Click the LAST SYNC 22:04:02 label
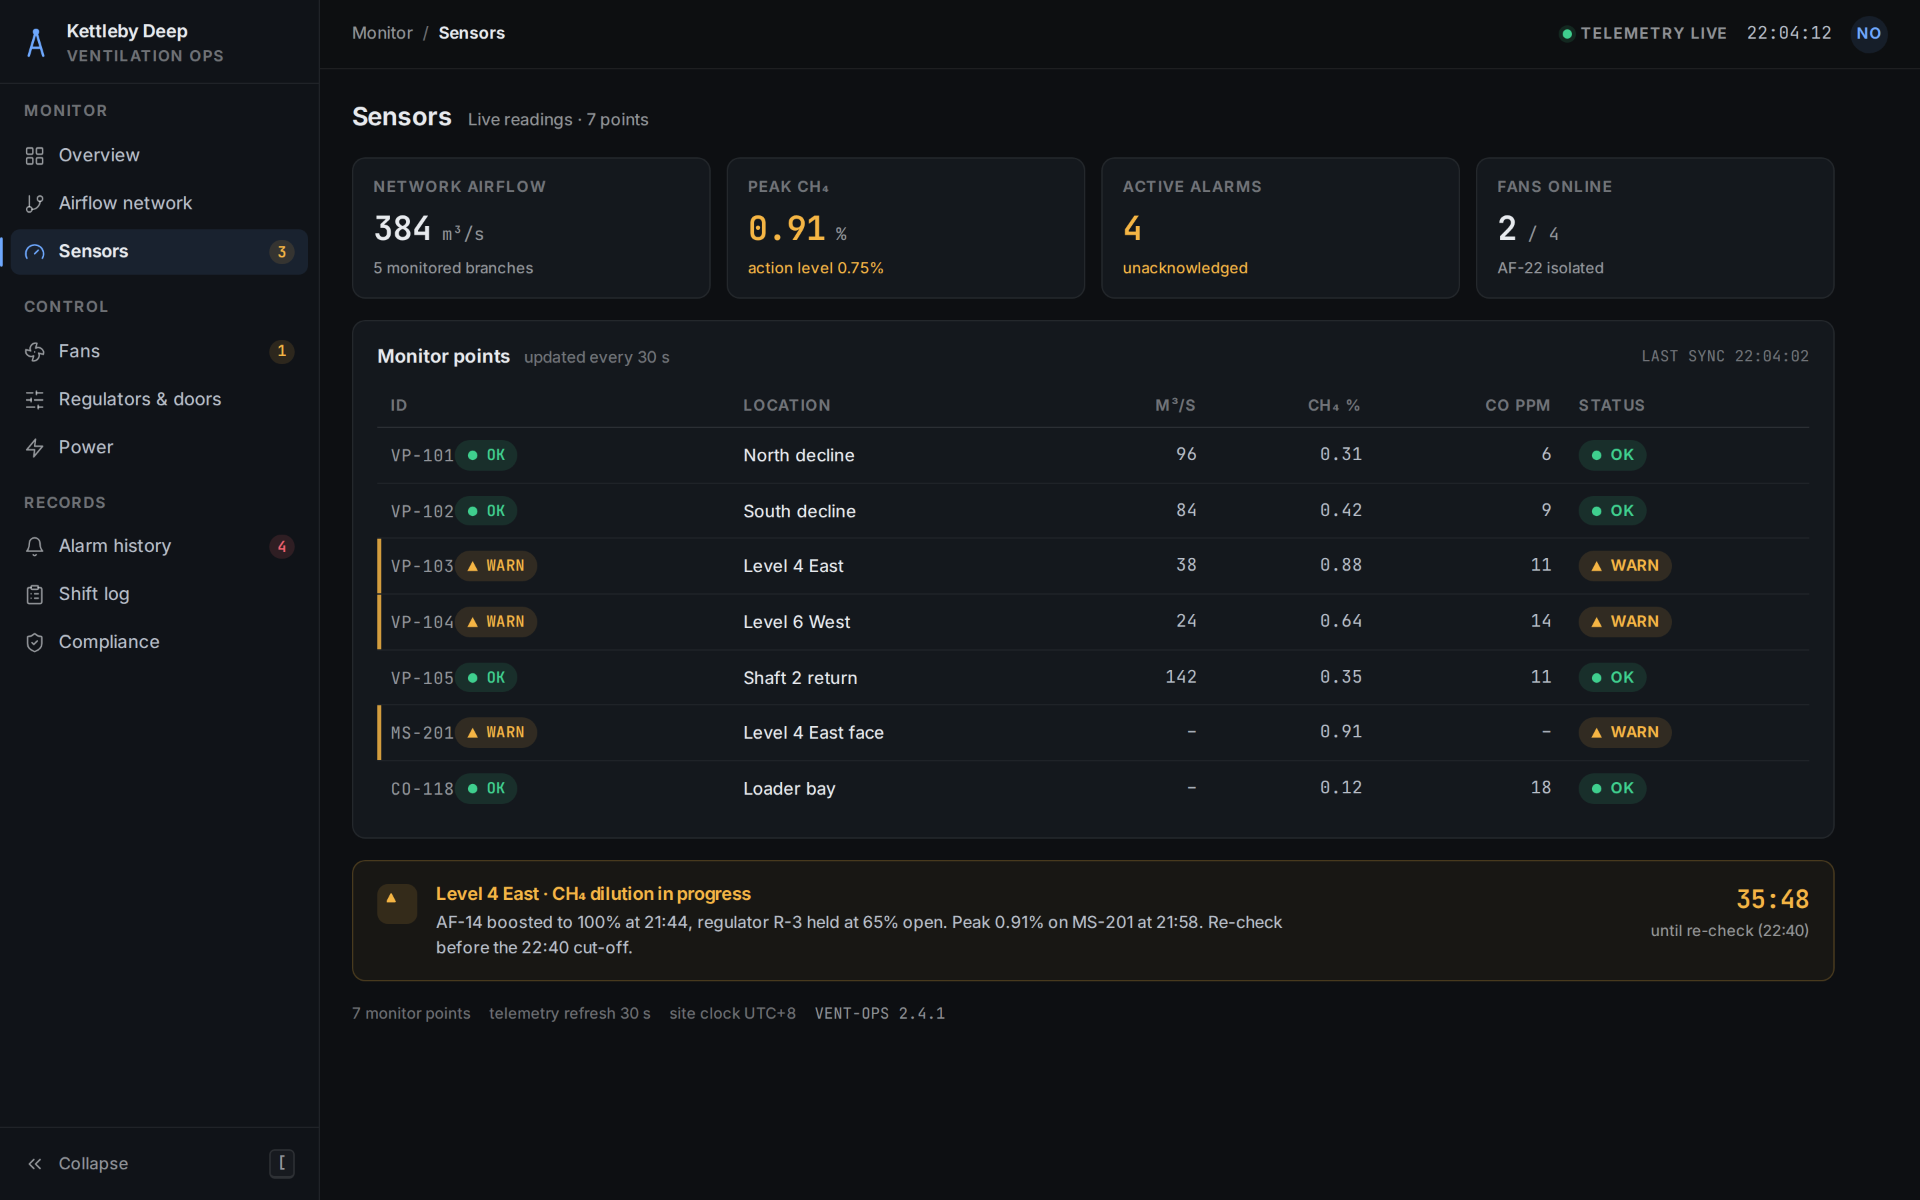 point(1725,357)
